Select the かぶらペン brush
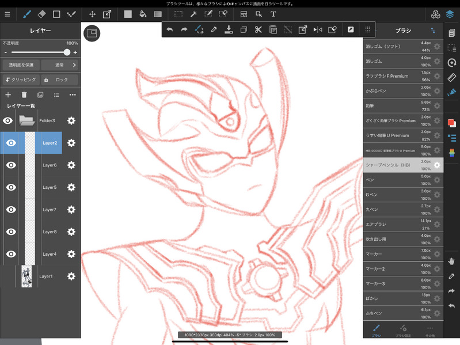This screenshot has width=460, height=345. 403,91
